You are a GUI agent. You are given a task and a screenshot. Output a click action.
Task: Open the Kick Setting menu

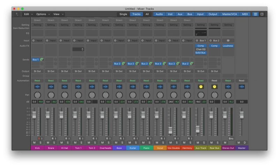point(37,25)
